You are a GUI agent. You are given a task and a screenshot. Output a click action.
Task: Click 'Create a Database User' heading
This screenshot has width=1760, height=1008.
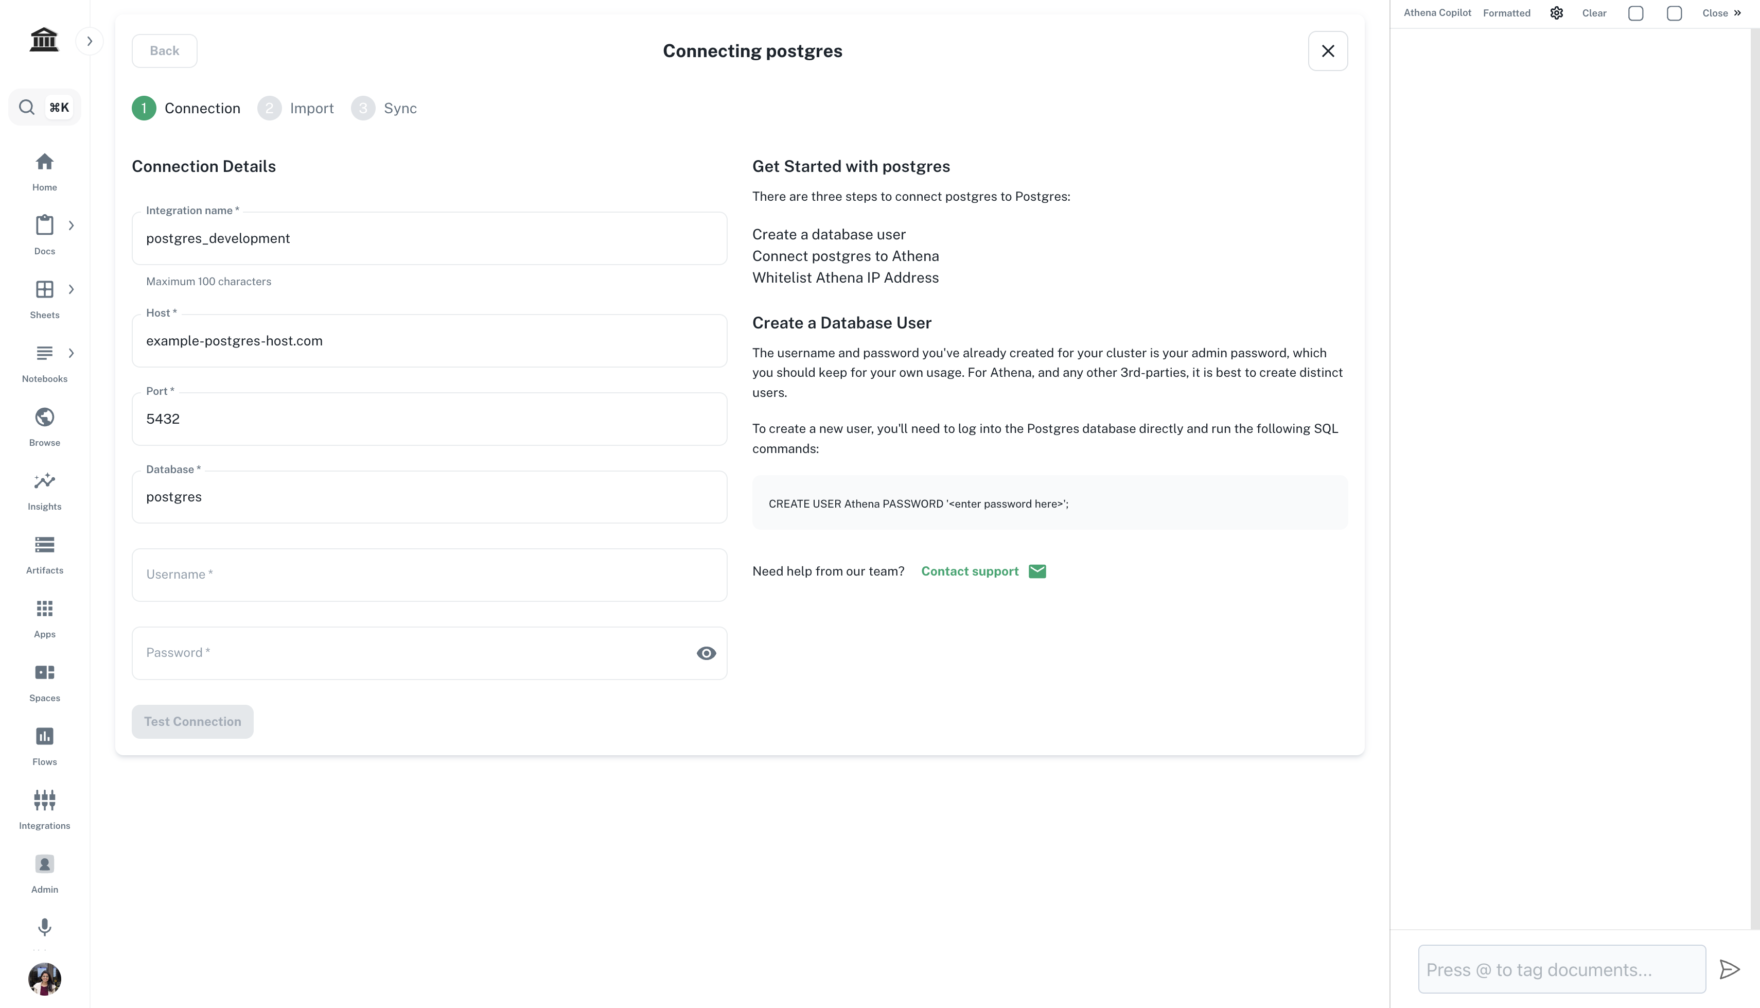click(841, 323)
